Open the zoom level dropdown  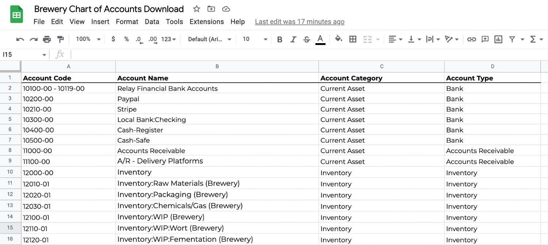point(88,39)
